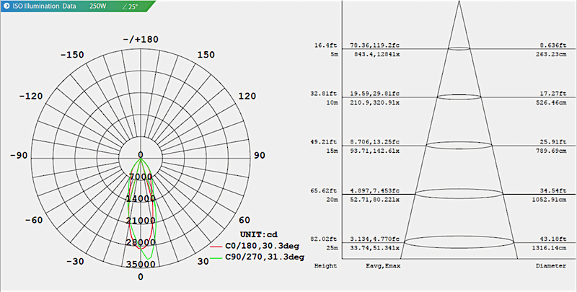The image size is (577, 292).
Task: Click the 263.23cm diameter value
Action: tap(551, 54)
